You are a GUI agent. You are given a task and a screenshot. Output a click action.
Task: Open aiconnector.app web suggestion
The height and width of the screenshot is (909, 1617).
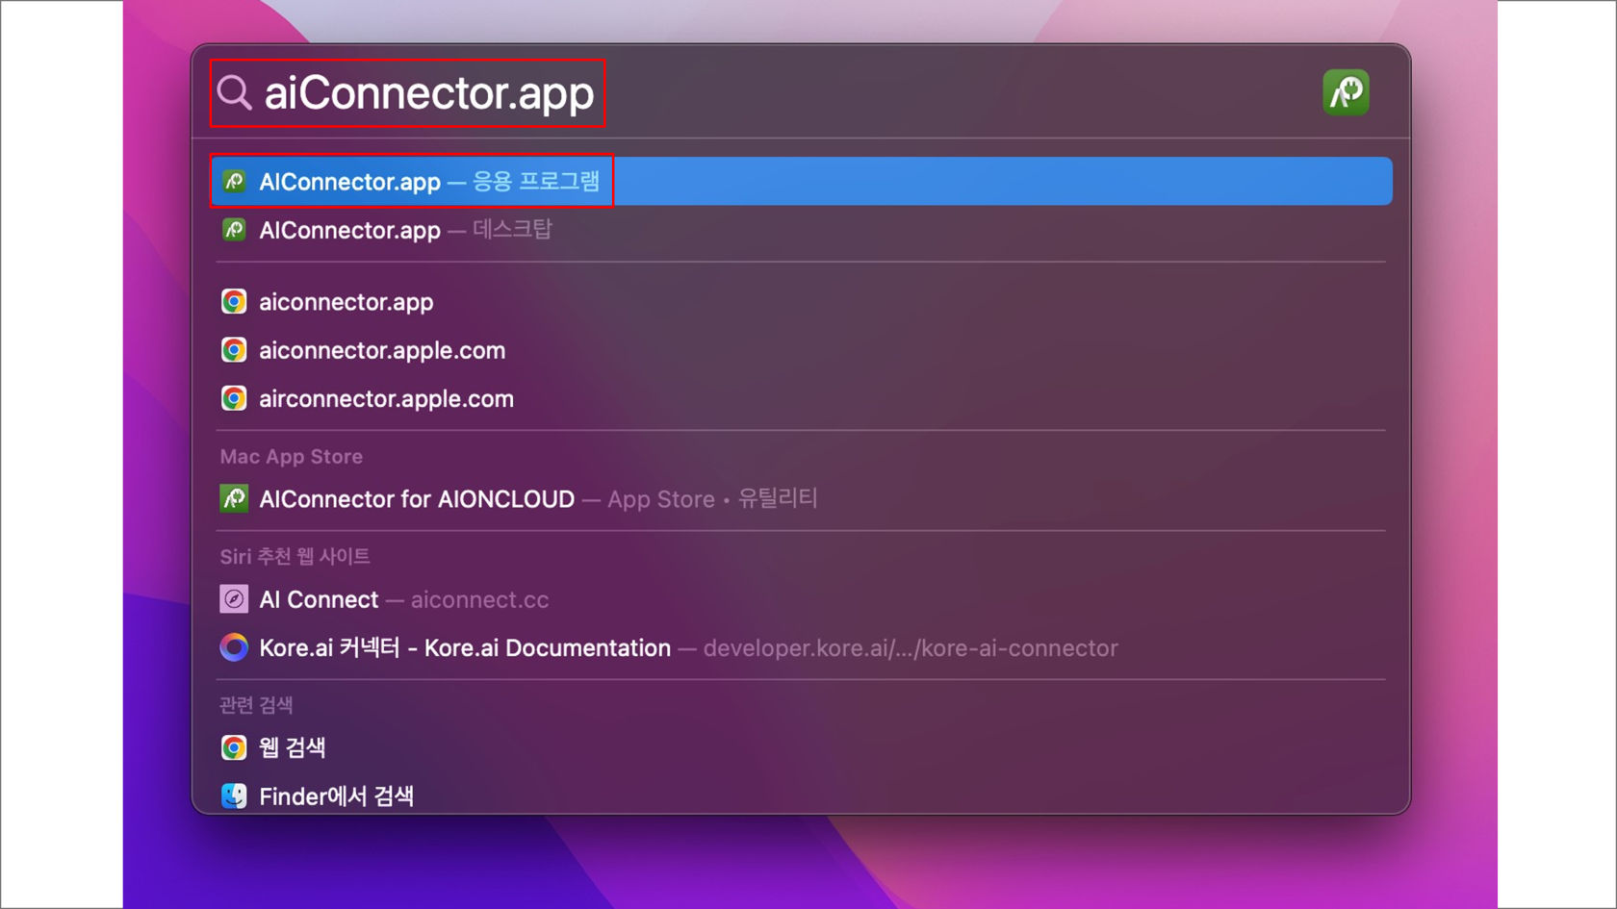(346, 302)
